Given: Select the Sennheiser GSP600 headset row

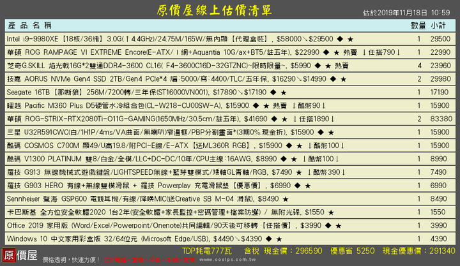Looking at the screenshot, I should (230, 199).
